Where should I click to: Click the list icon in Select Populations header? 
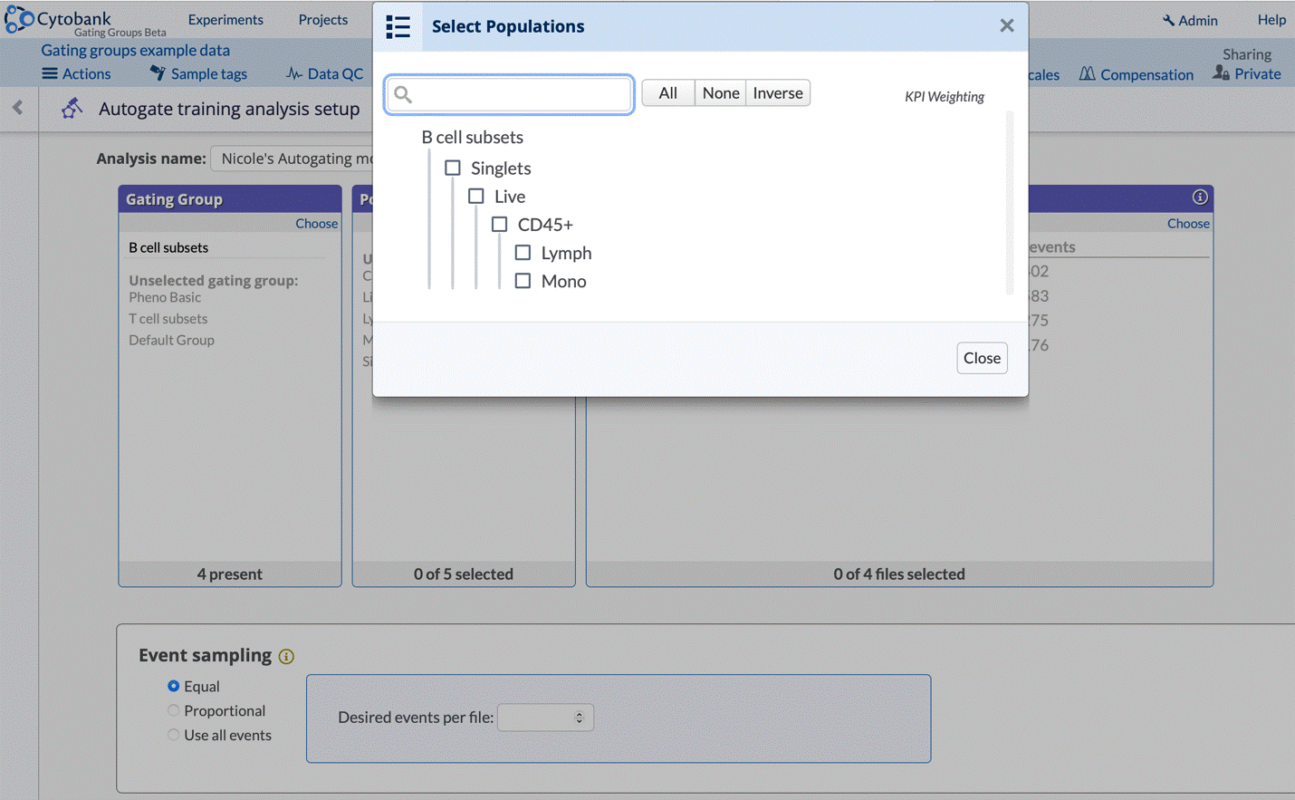click(x=398, y=27)
